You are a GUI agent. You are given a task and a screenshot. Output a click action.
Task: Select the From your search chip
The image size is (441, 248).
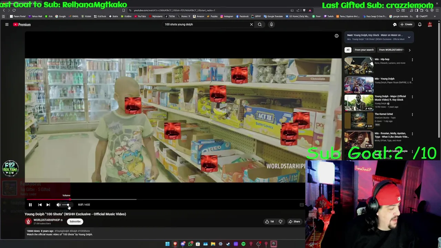click(x=364, y=50)
